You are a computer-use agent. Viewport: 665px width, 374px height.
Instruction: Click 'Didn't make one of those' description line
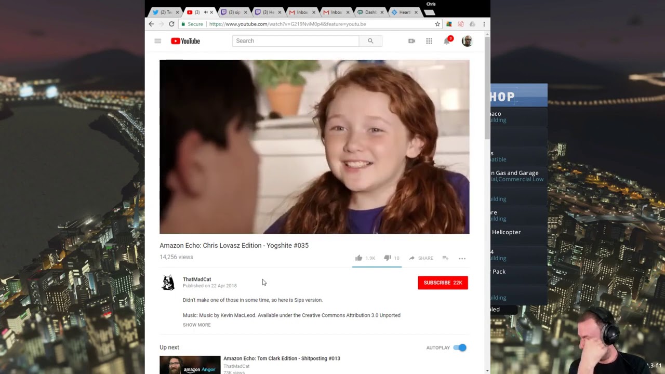(x=252, y=300)
